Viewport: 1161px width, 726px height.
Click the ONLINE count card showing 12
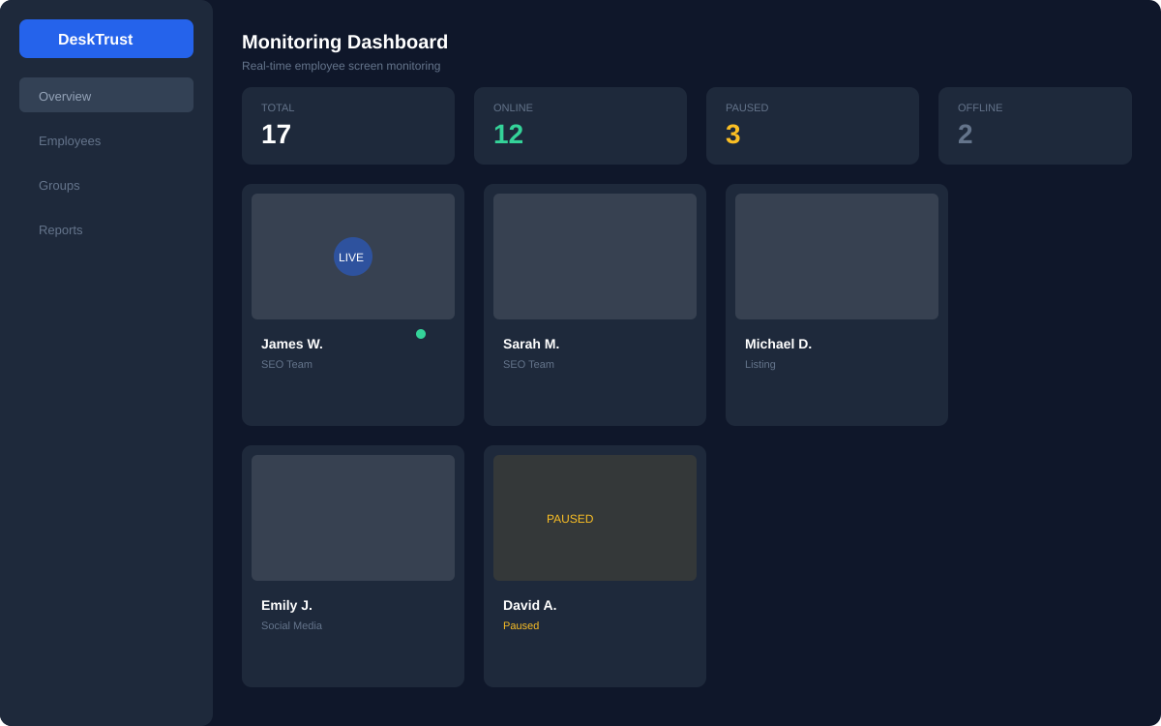click(580, 126)
